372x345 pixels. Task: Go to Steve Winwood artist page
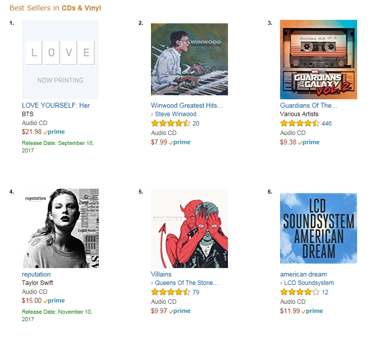coord(175,114)
